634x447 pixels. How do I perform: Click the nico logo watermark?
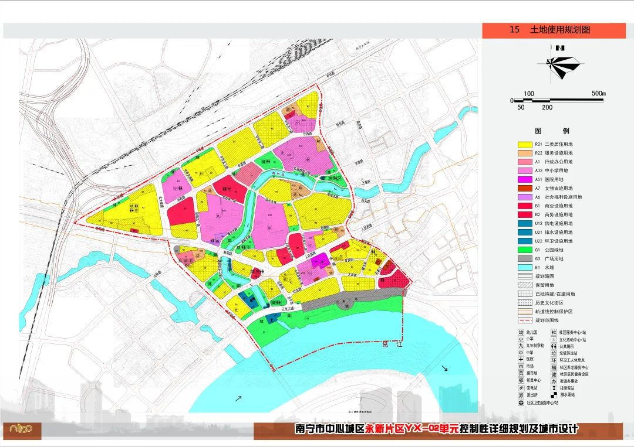(x=23, y=431)
